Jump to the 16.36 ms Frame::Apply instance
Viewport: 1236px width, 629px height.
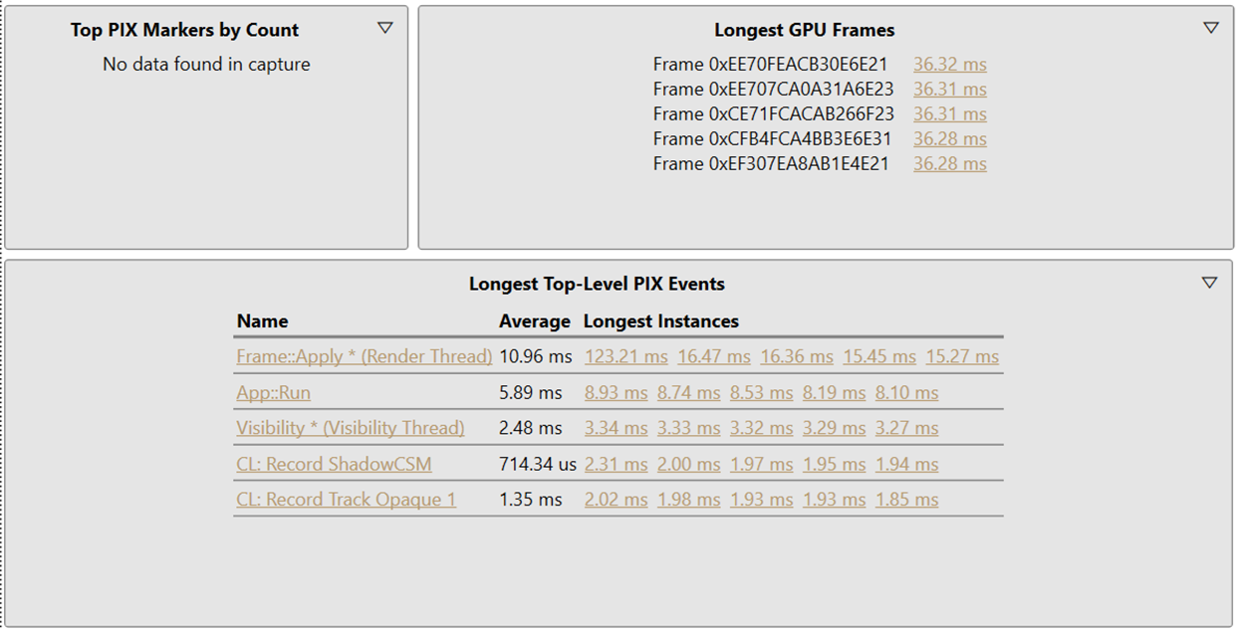click(797, 356)
